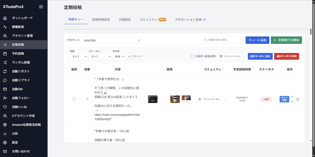
Task: Open the ステータス filter dropdown
Action: tap(100, 56)
